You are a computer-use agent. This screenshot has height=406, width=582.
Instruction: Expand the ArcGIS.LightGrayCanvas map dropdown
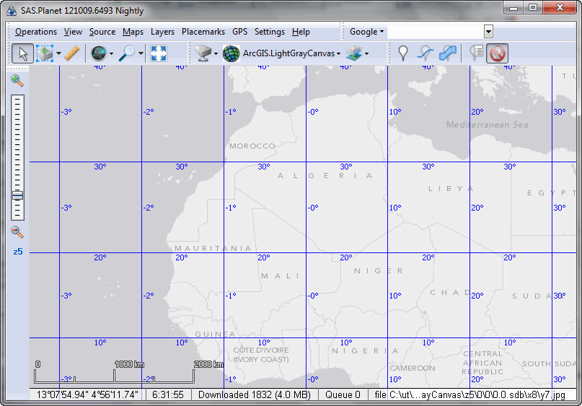coord(338,54)
